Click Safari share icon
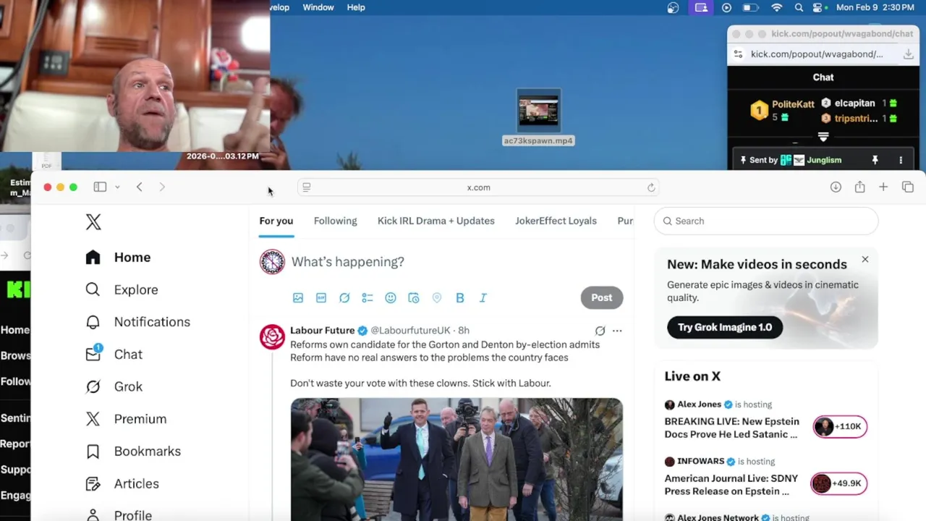Screen dimensions: 926x521 (x=859, y=187)
